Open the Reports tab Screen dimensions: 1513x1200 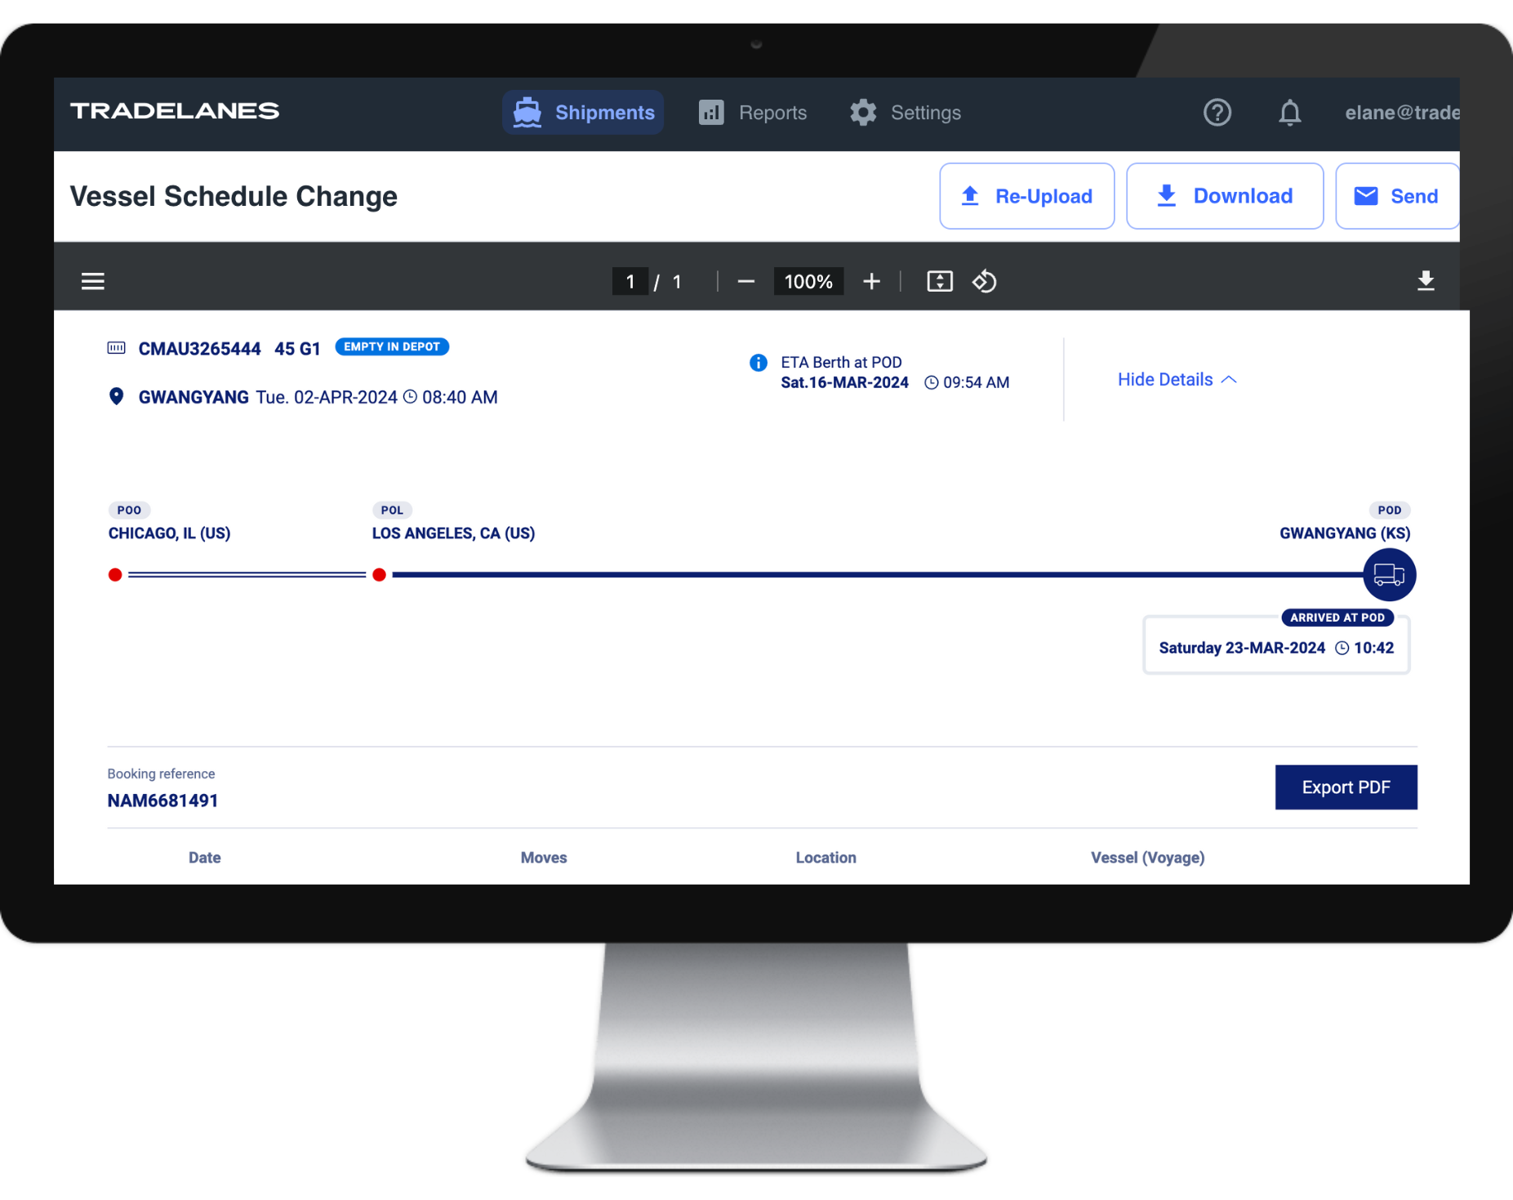[753, 113]
